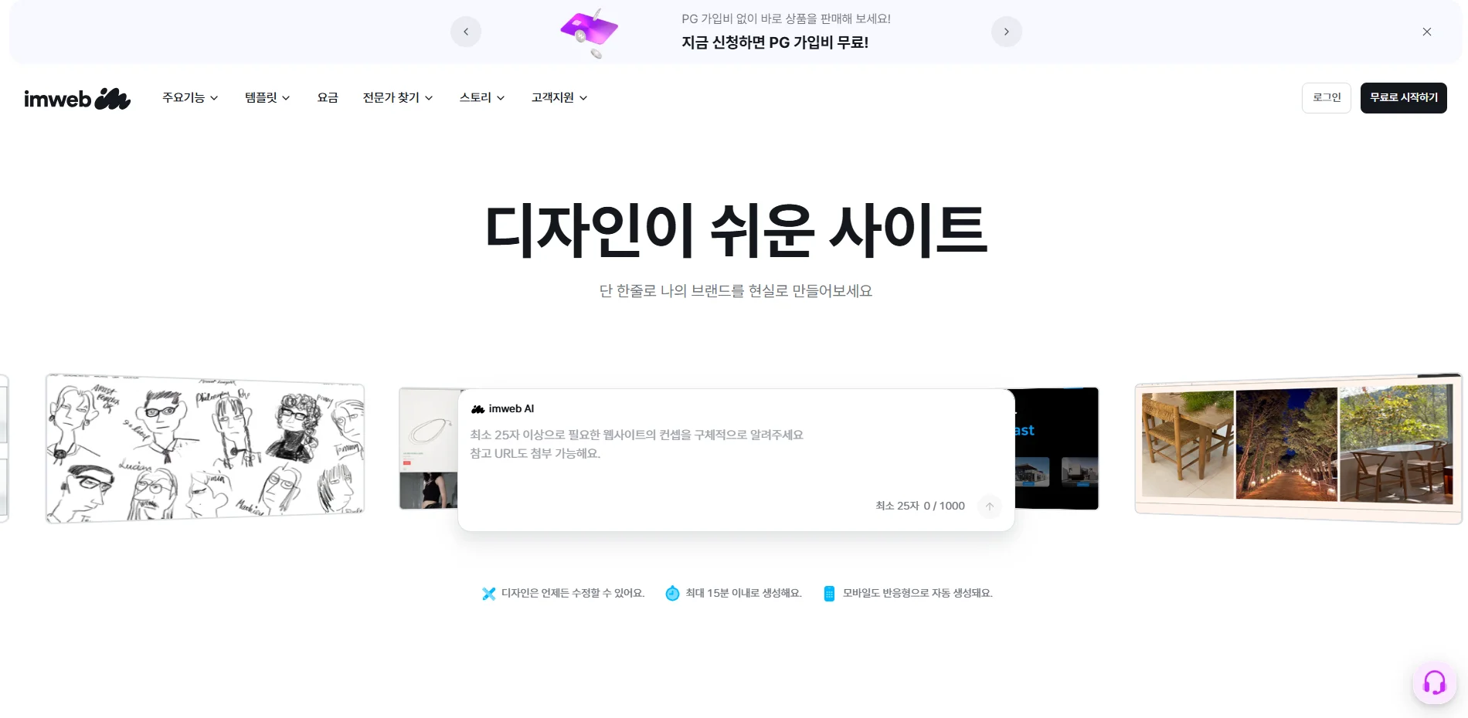Image resolution: width=1468 pixels, height=718 pixels.
Task: Expand the 전문가 찾기 menu
Action: point(398,97)
